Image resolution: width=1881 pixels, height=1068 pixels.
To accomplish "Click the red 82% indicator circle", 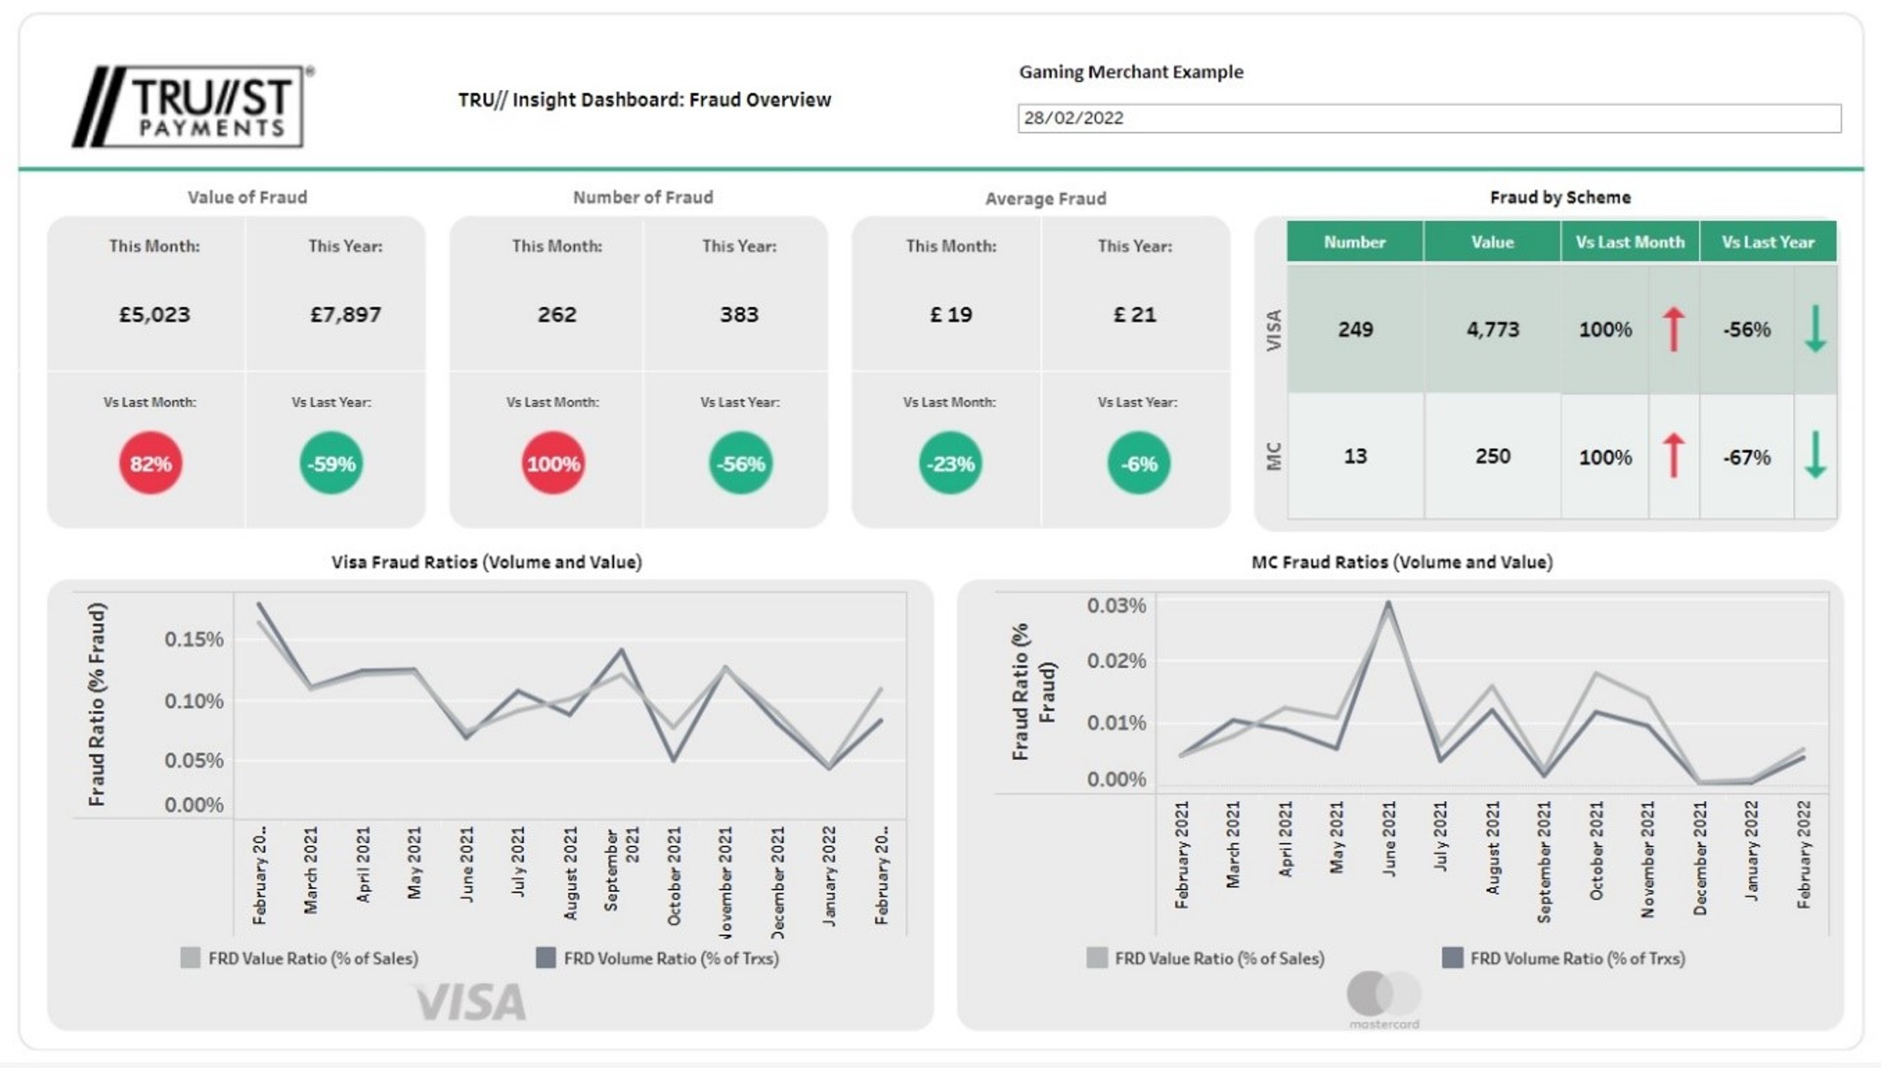I will 150,463.
